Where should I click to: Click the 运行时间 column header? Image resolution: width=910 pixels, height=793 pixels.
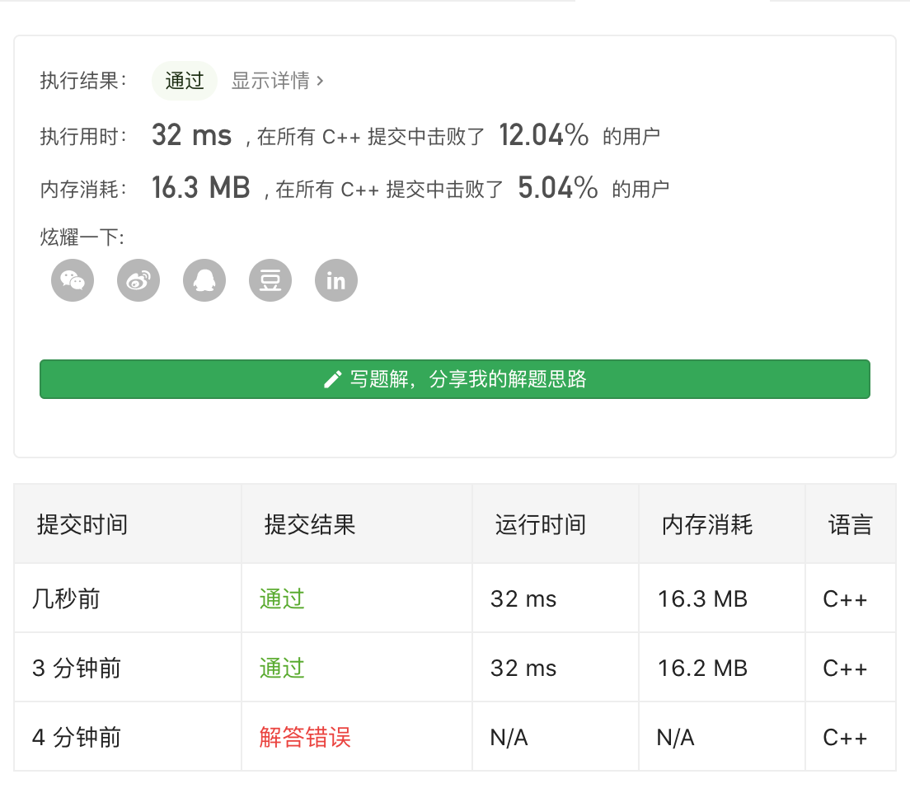click(x=541, y=524)
